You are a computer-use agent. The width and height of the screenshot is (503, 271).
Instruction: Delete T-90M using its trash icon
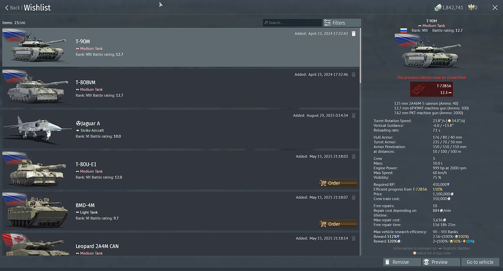pyautogui.click(x=354, y=34)
